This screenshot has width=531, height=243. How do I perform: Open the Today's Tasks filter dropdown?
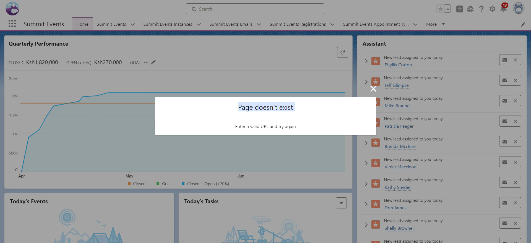[x=341, y=203]
